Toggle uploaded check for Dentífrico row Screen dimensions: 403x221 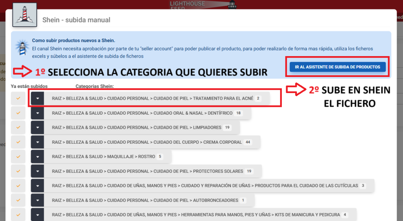18,113
